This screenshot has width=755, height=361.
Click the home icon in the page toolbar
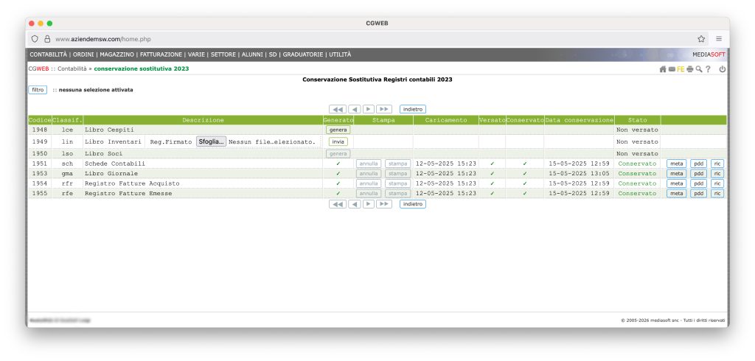663,69
